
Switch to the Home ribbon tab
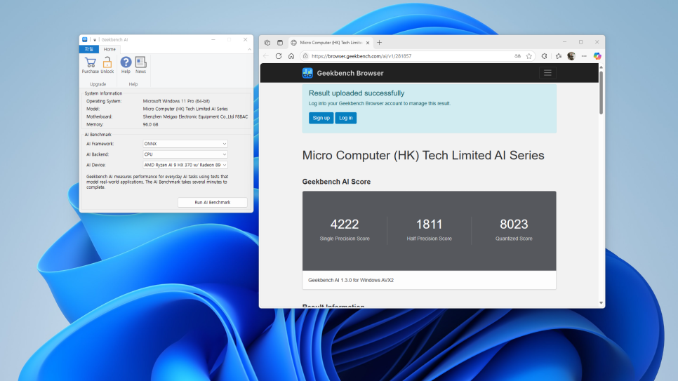click(x=109, y=49)
